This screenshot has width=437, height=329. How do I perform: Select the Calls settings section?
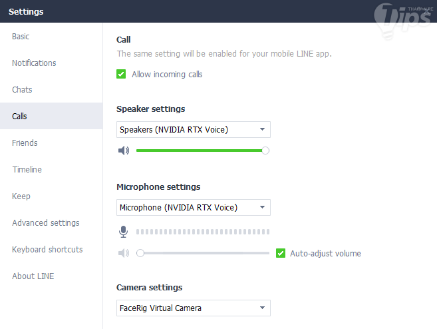pos(51,116)
